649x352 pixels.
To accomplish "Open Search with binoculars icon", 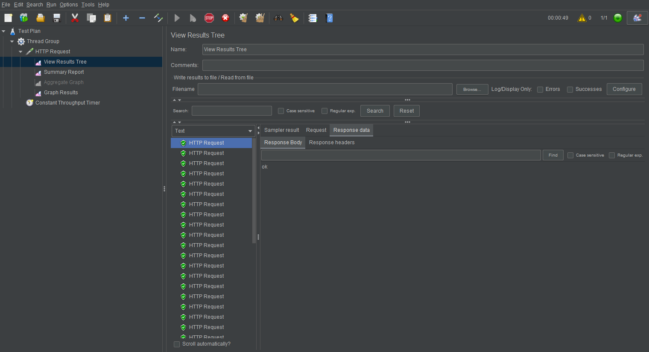I will coord(278,18).
